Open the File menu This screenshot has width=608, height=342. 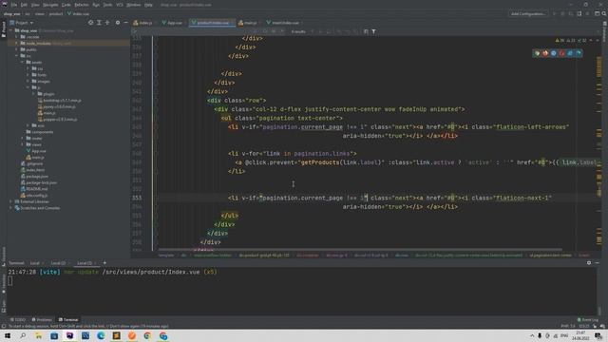(14, 5)
